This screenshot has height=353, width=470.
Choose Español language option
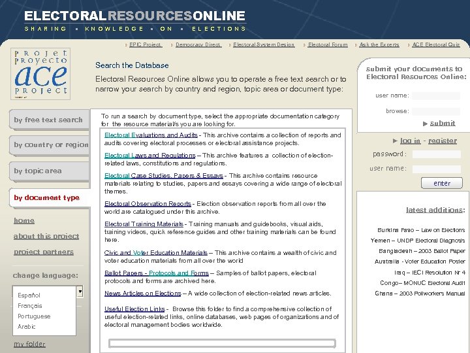pyautogui.click(x=29, y=295)
